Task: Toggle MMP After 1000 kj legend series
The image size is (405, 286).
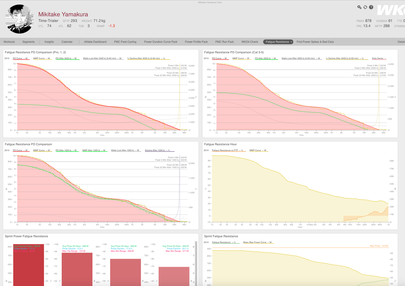Action: [x=94, y=150]
